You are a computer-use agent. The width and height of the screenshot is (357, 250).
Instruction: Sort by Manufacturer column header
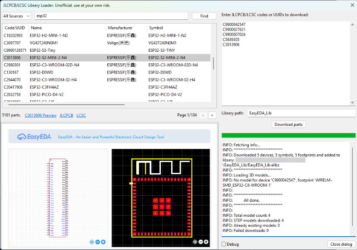126,28
